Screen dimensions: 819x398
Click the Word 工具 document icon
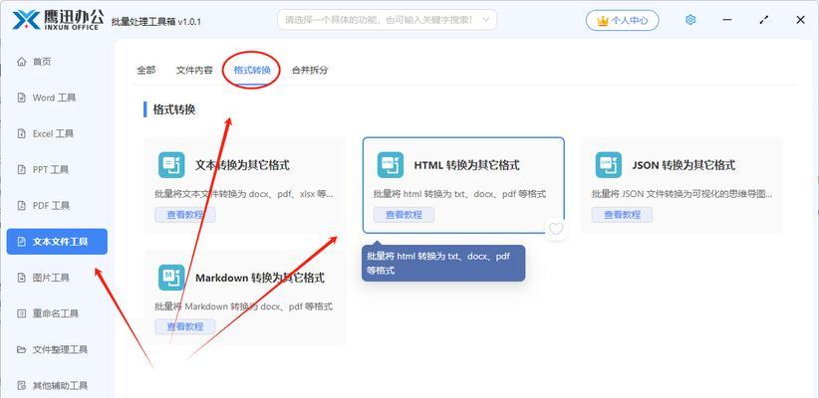(21, 98)
